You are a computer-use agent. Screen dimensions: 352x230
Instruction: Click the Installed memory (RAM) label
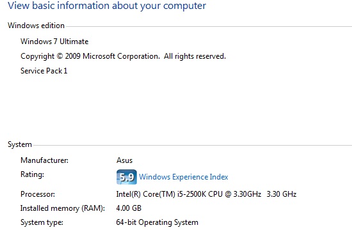(63, 208)
